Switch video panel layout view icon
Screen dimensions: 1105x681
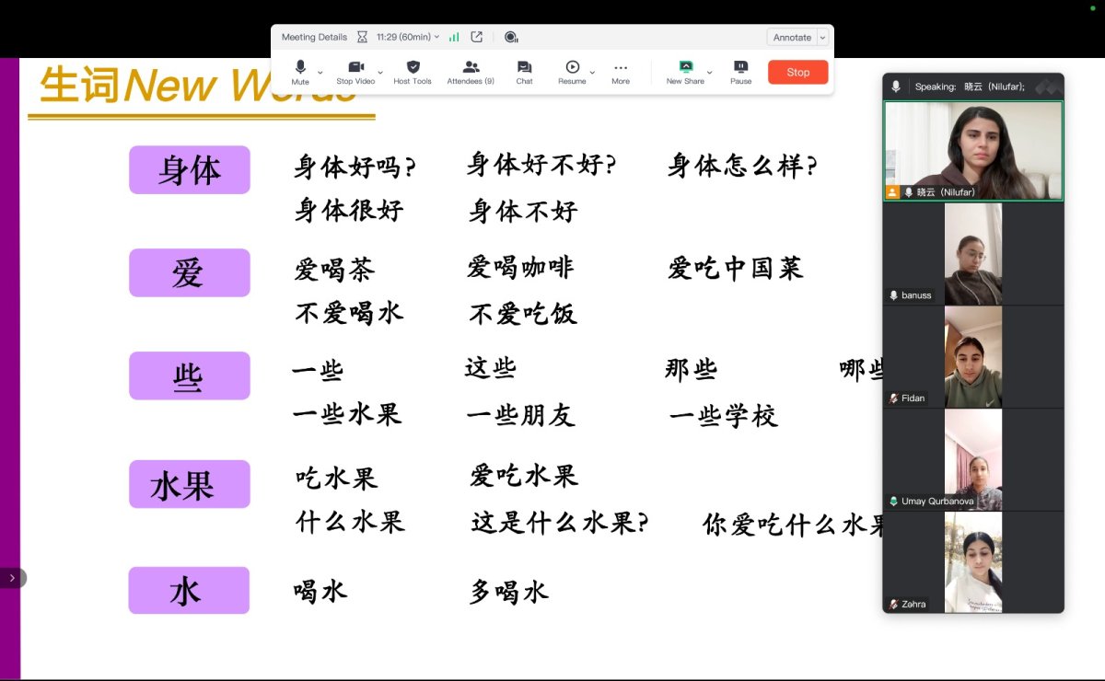point(1048,87)
